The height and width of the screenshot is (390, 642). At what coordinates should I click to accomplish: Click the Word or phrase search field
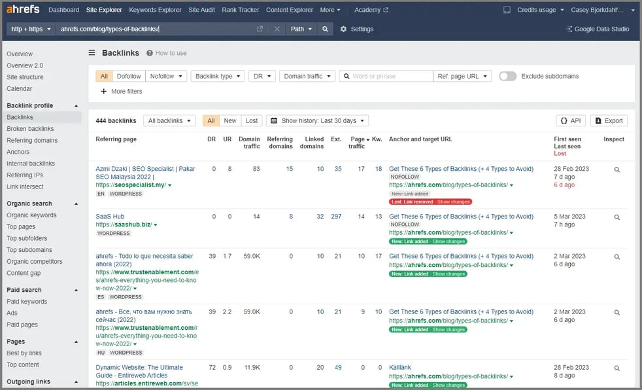click(386, 76)
